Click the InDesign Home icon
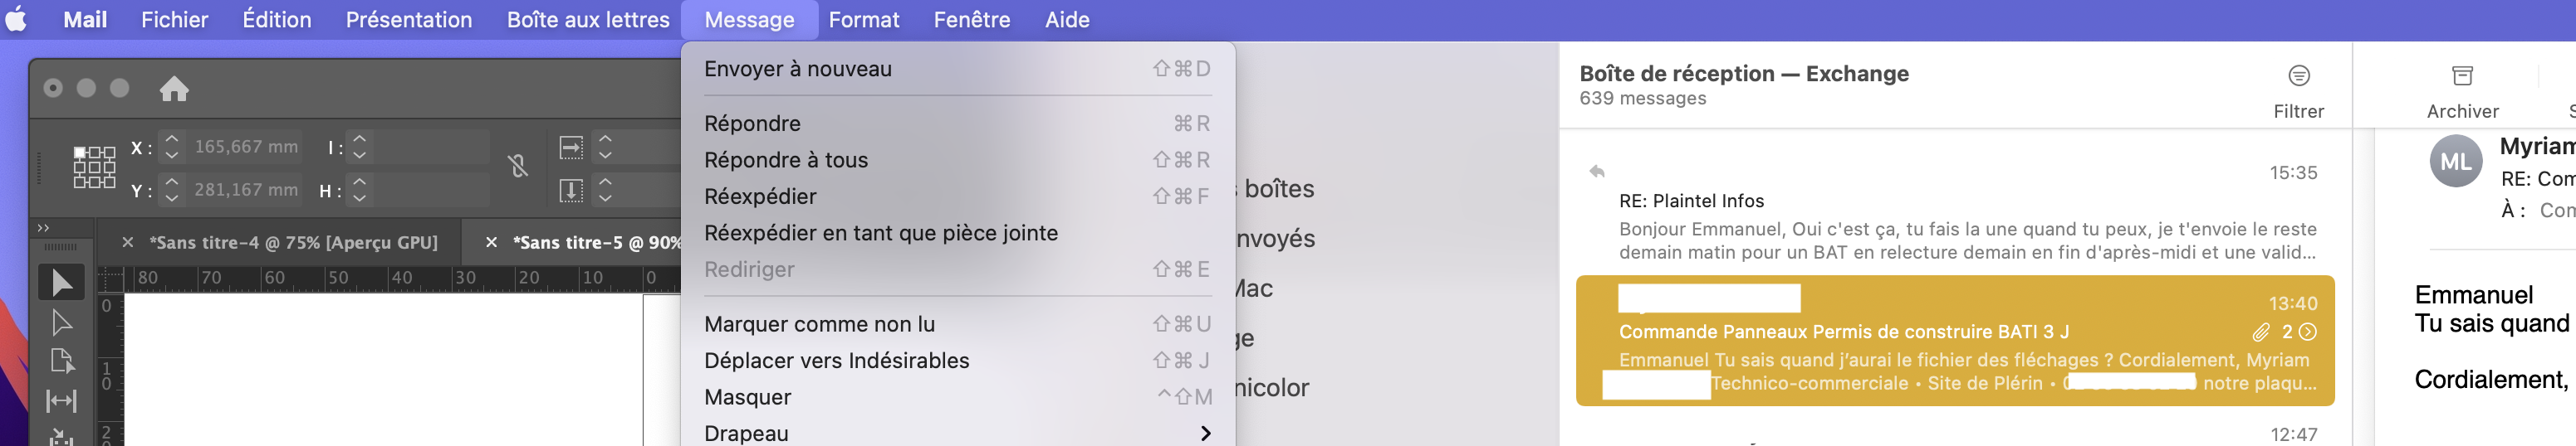 click(174, 90)
